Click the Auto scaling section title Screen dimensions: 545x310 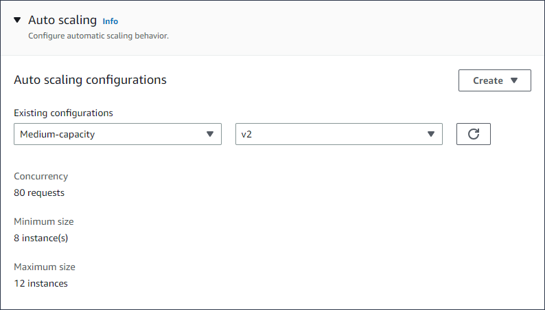(62, 21)
